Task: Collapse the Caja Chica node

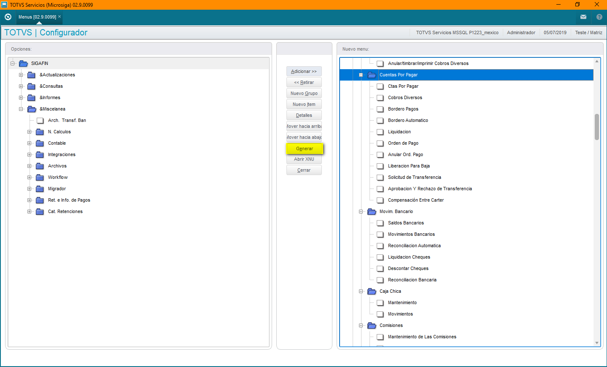Action: pyautogui.click(x=361, y=291)
